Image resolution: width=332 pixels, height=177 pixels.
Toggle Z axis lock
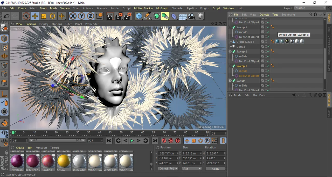[x=90, y=16]
